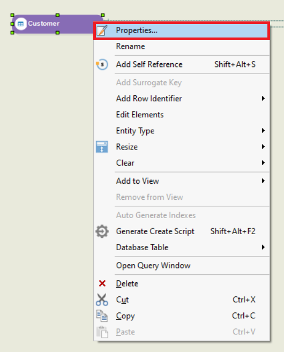Click the Copy documents icon
This screenshot has width=284, height=352.
tap(102, 316)
